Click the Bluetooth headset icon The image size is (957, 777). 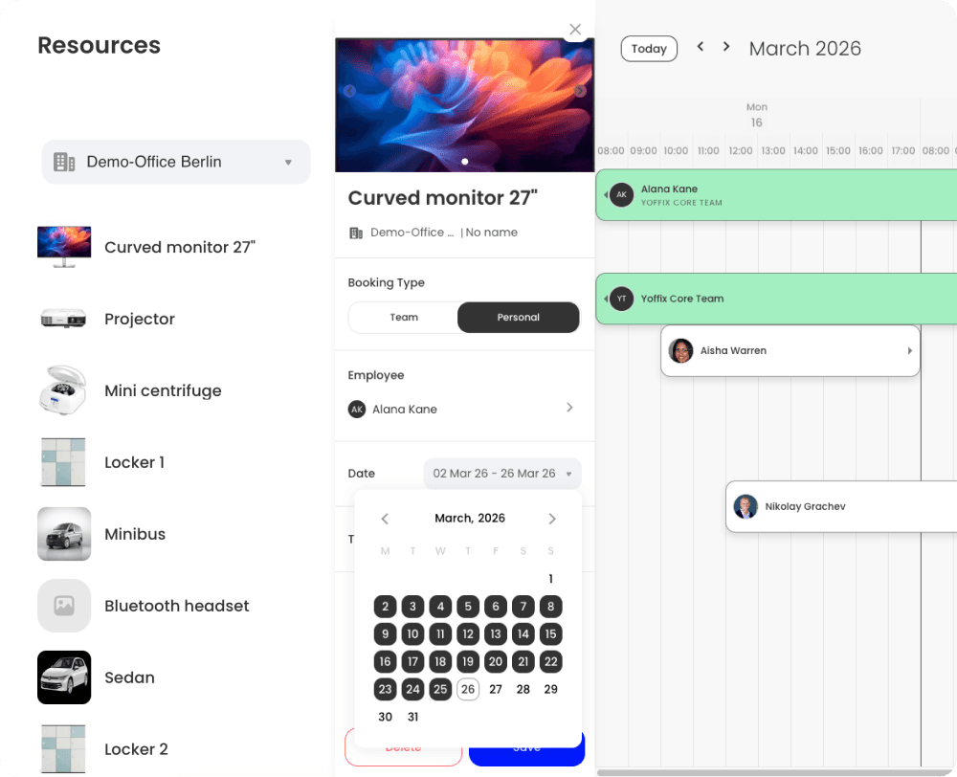click(63, 606)
